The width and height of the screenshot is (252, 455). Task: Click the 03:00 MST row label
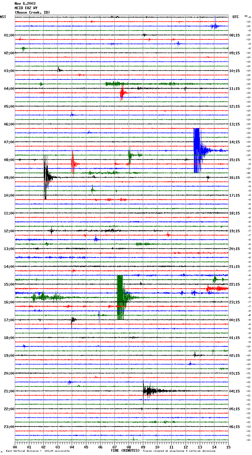(x=9, y=71)
